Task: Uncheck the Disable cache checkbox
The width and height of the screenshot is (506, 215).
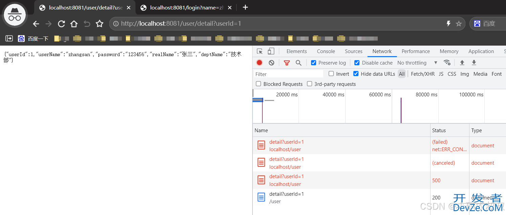Action: [x=357, y=63]
